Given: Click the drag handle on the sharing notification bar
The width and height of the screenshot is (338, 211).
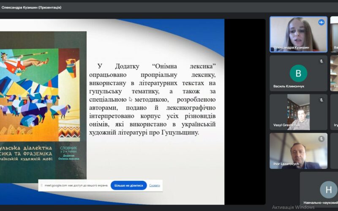Looking at the screenshot, I should pos(41,185).
